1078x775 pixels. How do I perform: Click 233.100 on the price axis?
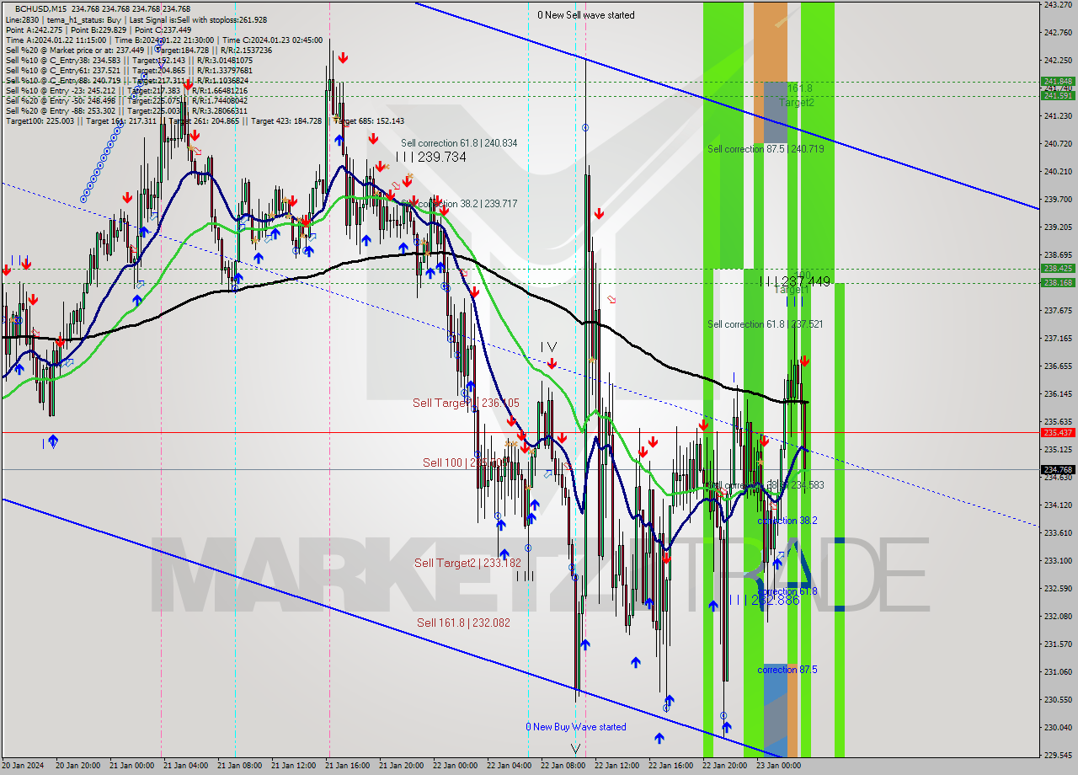[1057, 560]
